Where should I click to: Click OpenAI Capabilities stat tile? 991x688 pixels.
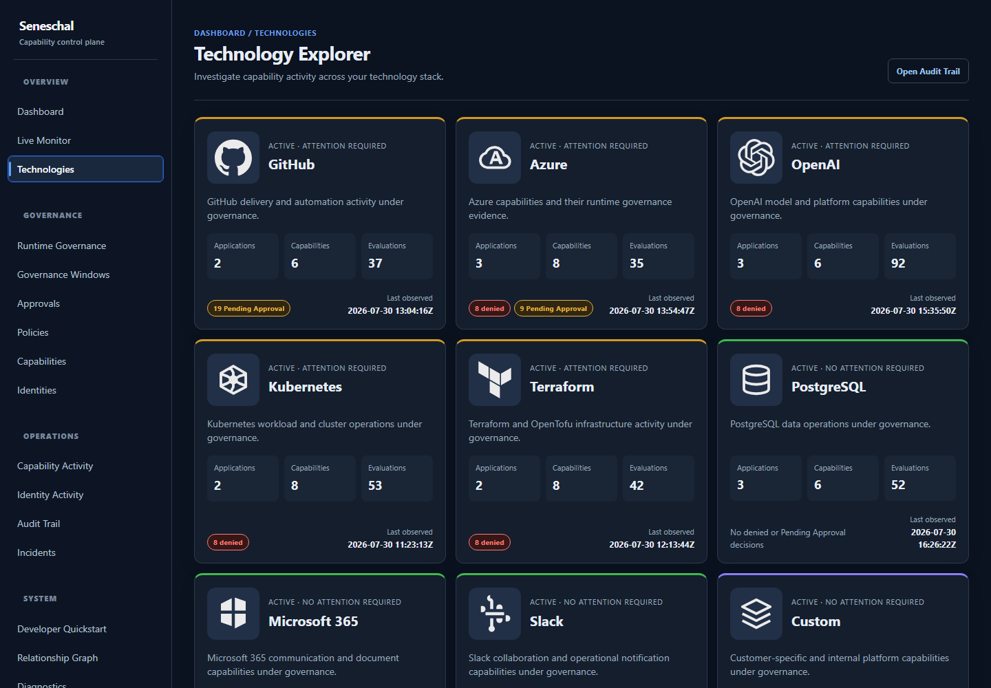[x=843, y=256]
